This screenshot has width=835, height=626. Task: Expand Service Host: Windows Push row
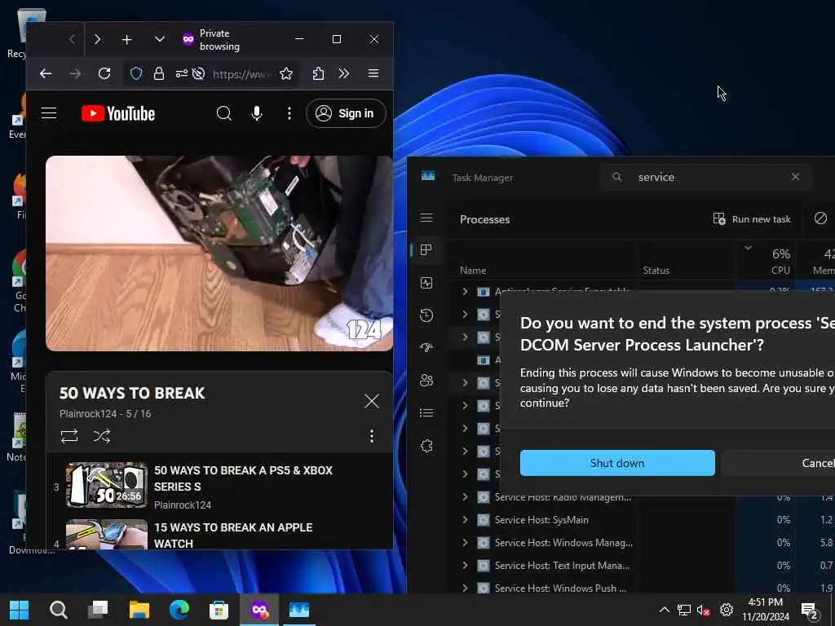click(x=465, y=589)
